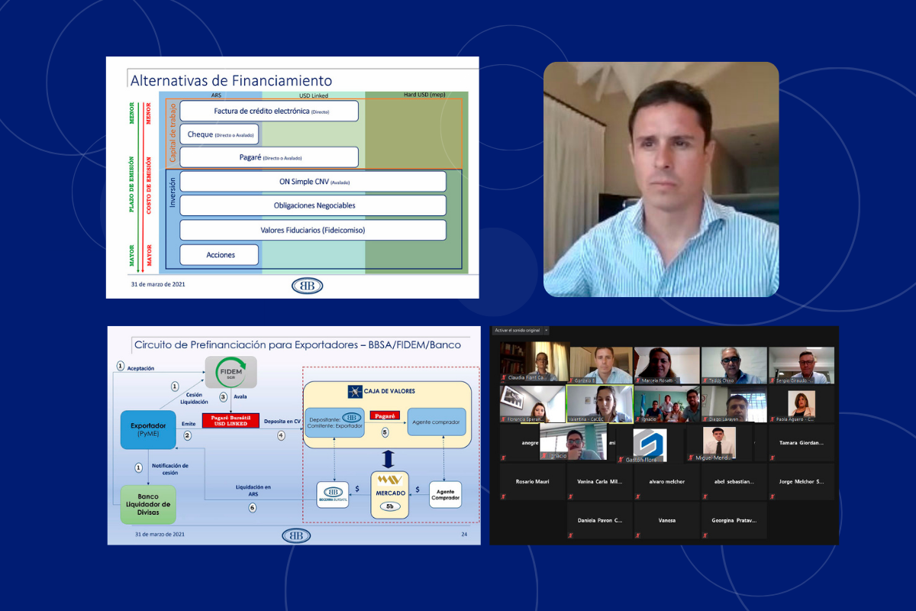Select Miguel Mend profile photo tile

coord(718,442)
